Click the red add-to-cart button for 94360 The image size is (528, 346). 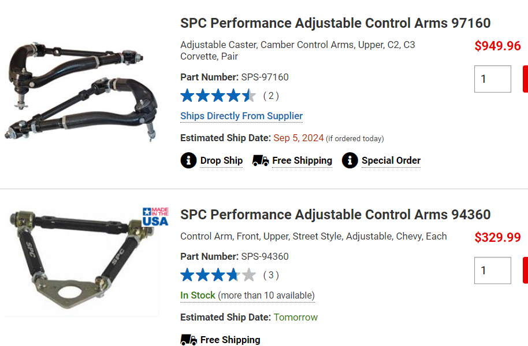click(x=525, y=270)
